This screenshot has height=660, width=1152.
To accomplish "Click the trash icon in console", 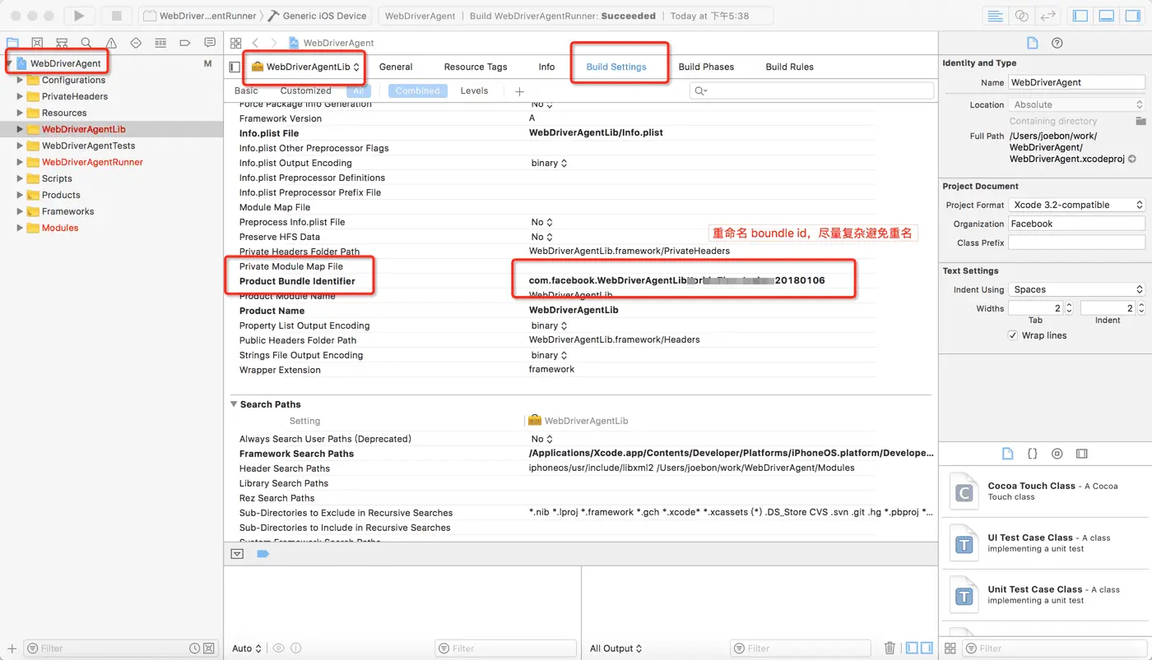I will 890,648.
